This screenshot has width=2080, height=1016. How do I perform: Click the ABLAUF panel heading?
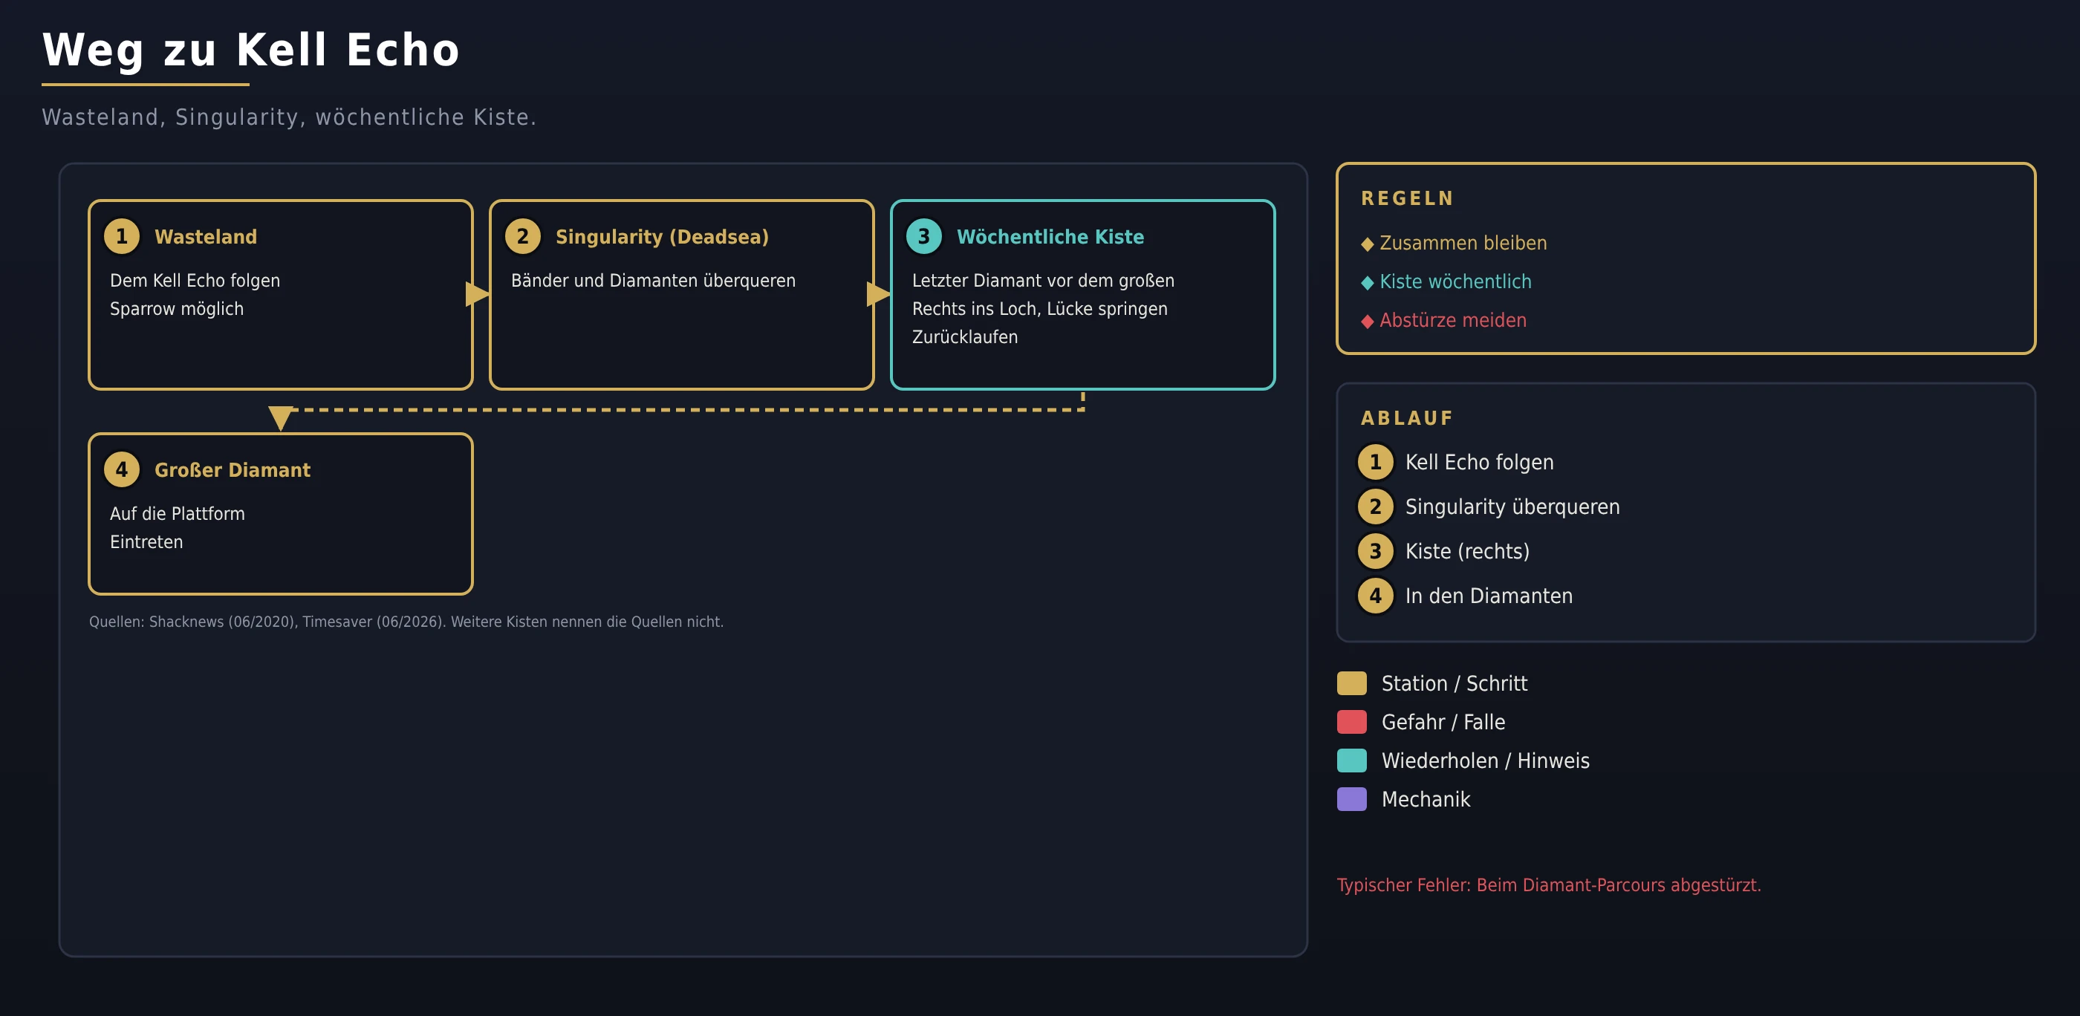point(1408,419)
